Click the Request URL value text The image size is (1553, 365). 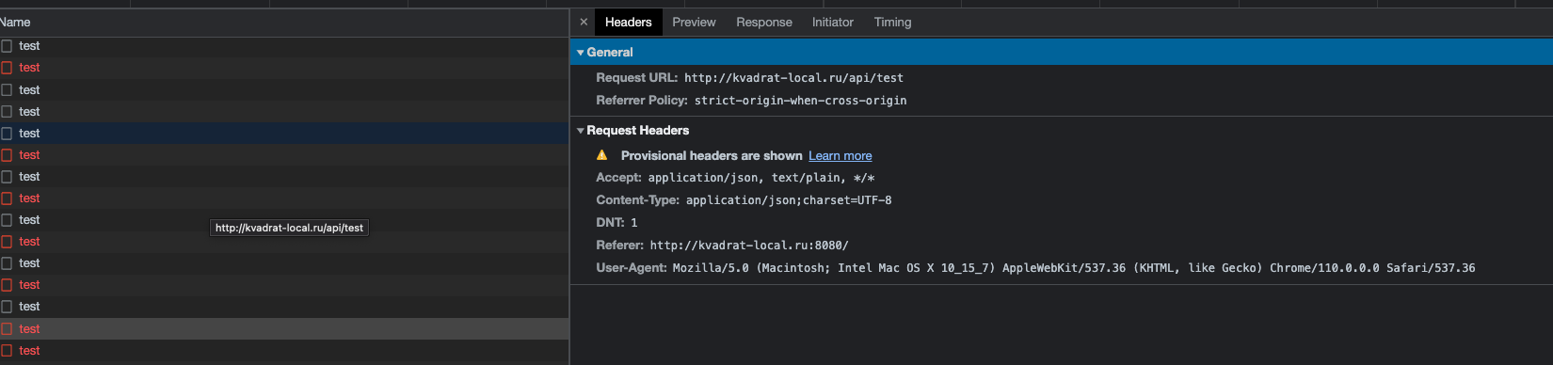click(x=793, y=77)
